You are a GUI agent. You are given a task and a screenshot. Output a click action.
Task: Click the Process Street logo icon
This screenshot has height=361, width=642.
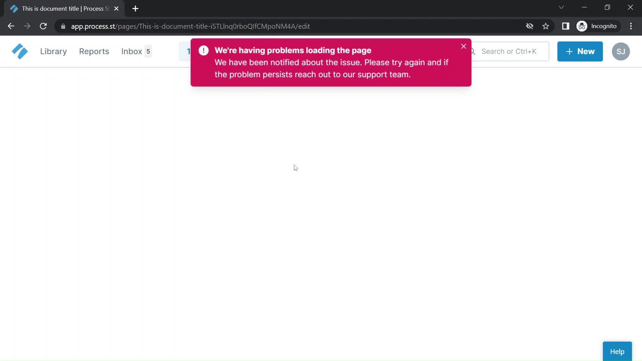tap(19, 51)
